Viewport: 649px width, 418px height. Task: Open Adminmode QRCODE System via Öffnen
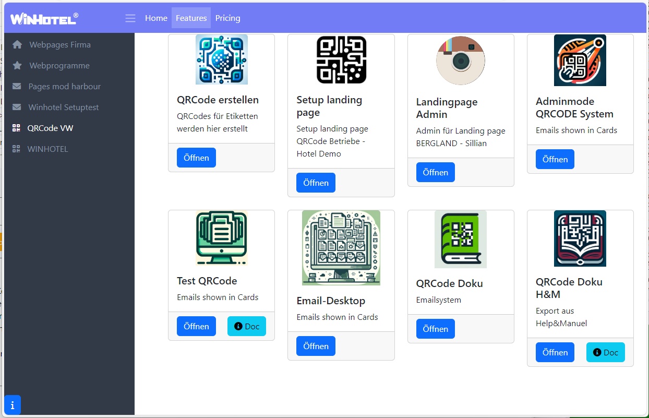point(555,159)
